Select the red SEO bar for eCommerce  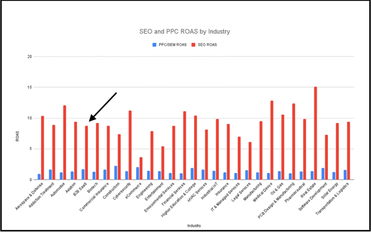click(x=141, y=168)
